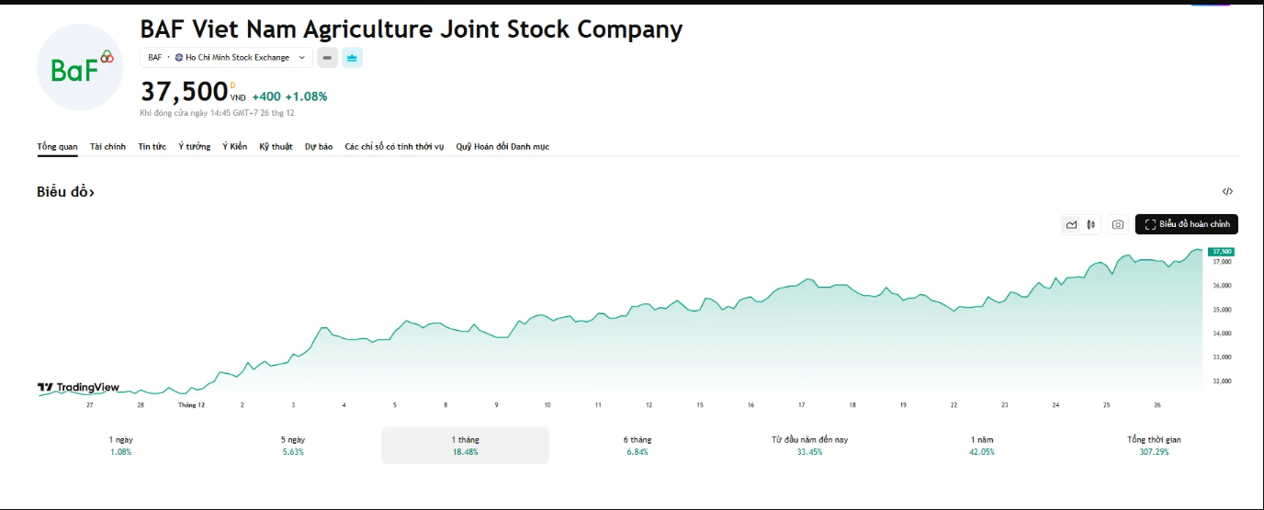Take a chart snapshot with camera icon
The width and height of the screenshot is (1264, 510).
1117,224
